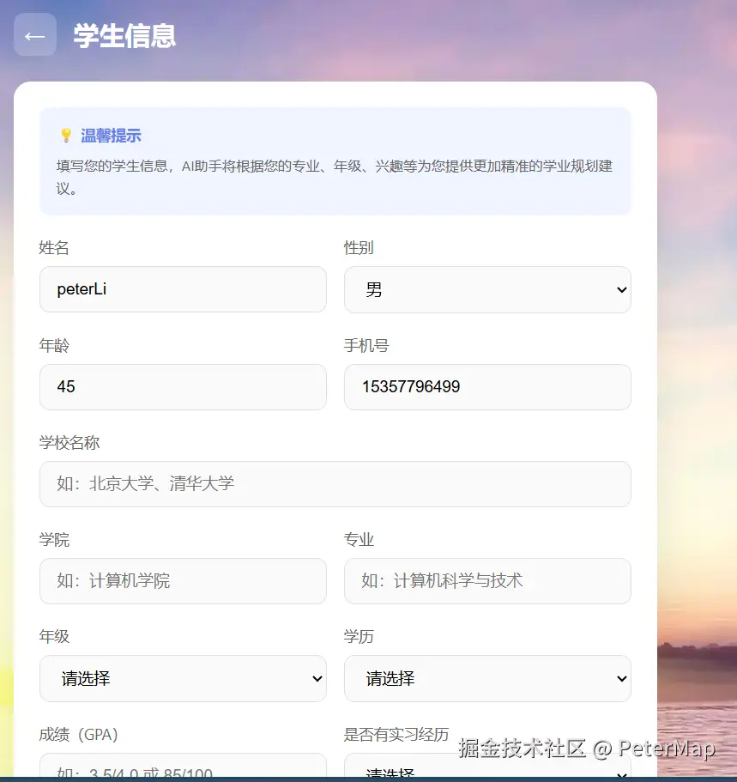Viewport: 737px width, 782px height.
Task: Click the 专业 label
Action: [359, 540]
